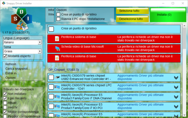Viewport: 188px width, 118px height.
Task: Select the Xeon E5 IIO PCI driver checkbox
Action: point(51,106)
